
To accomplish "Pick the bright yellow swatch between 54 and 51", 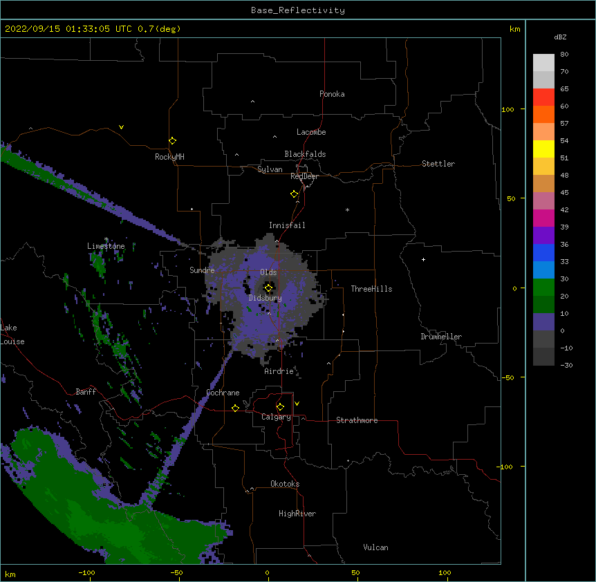I will [543, 149].
